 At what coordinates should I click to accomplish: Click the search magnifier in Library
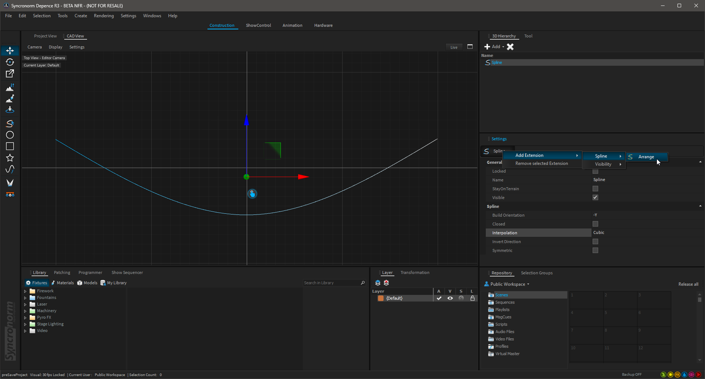point(363,283)
